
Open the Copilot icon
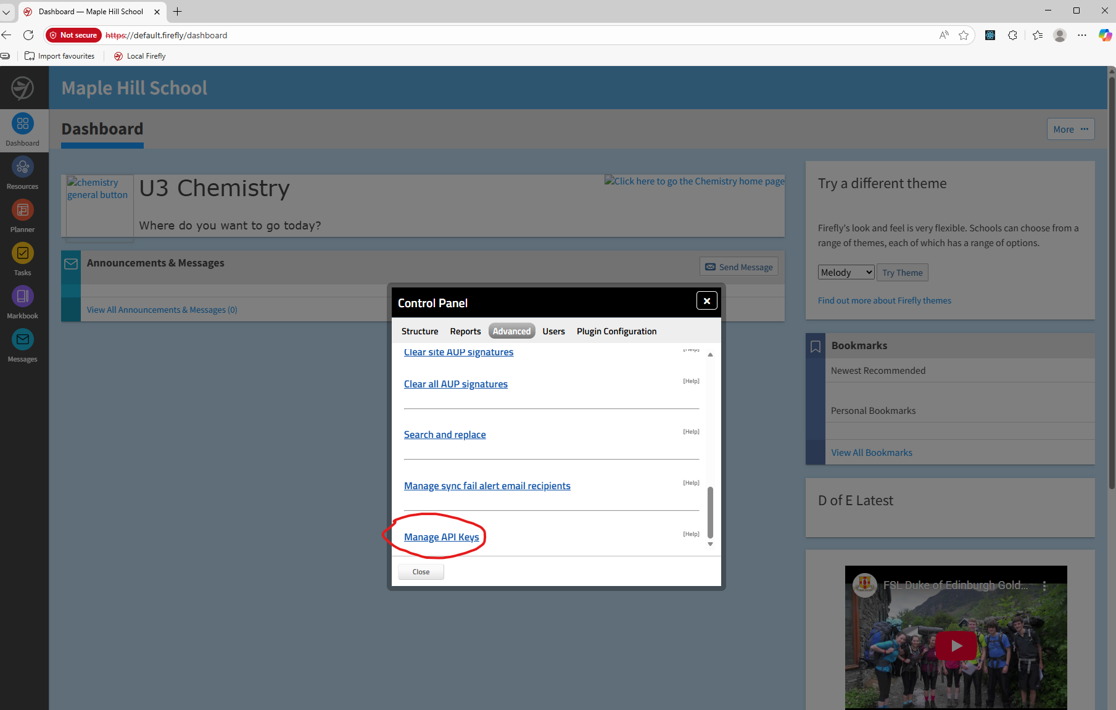coord(1105,35)
